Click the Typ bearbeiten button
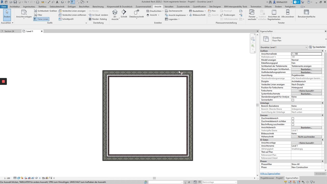 click(317, 47)
